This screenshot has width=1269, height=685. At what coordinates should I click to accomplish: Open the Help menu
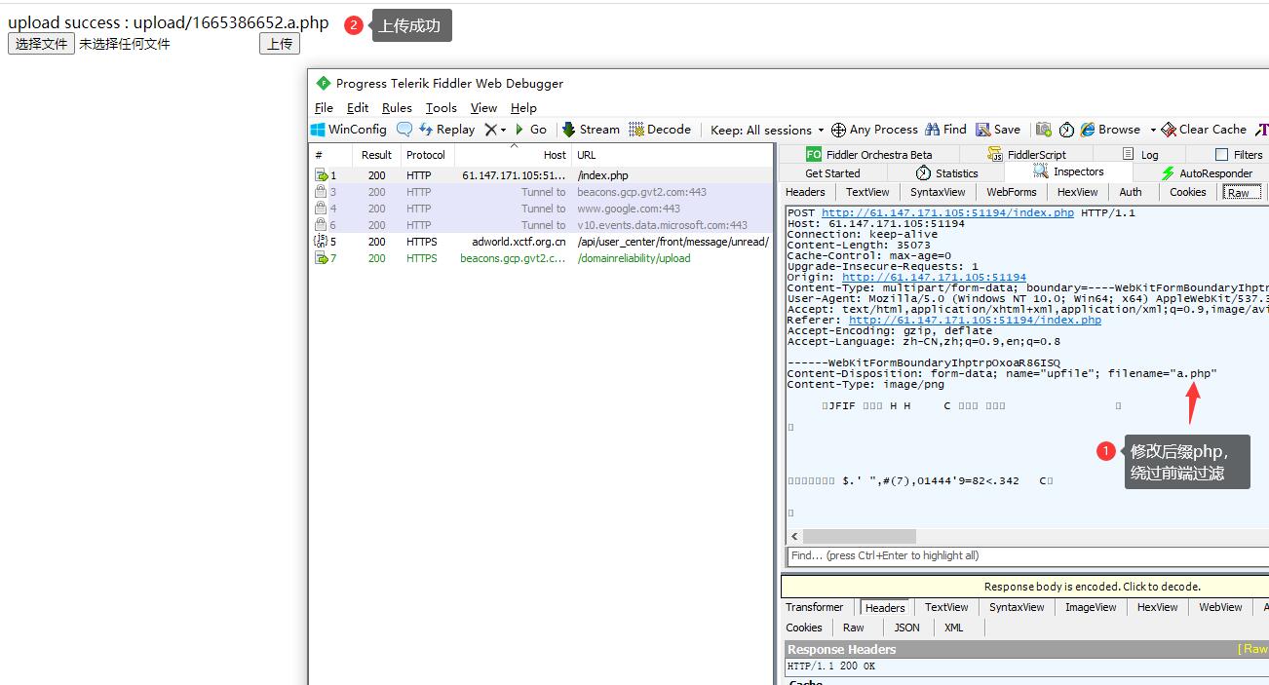click(523, 108)
